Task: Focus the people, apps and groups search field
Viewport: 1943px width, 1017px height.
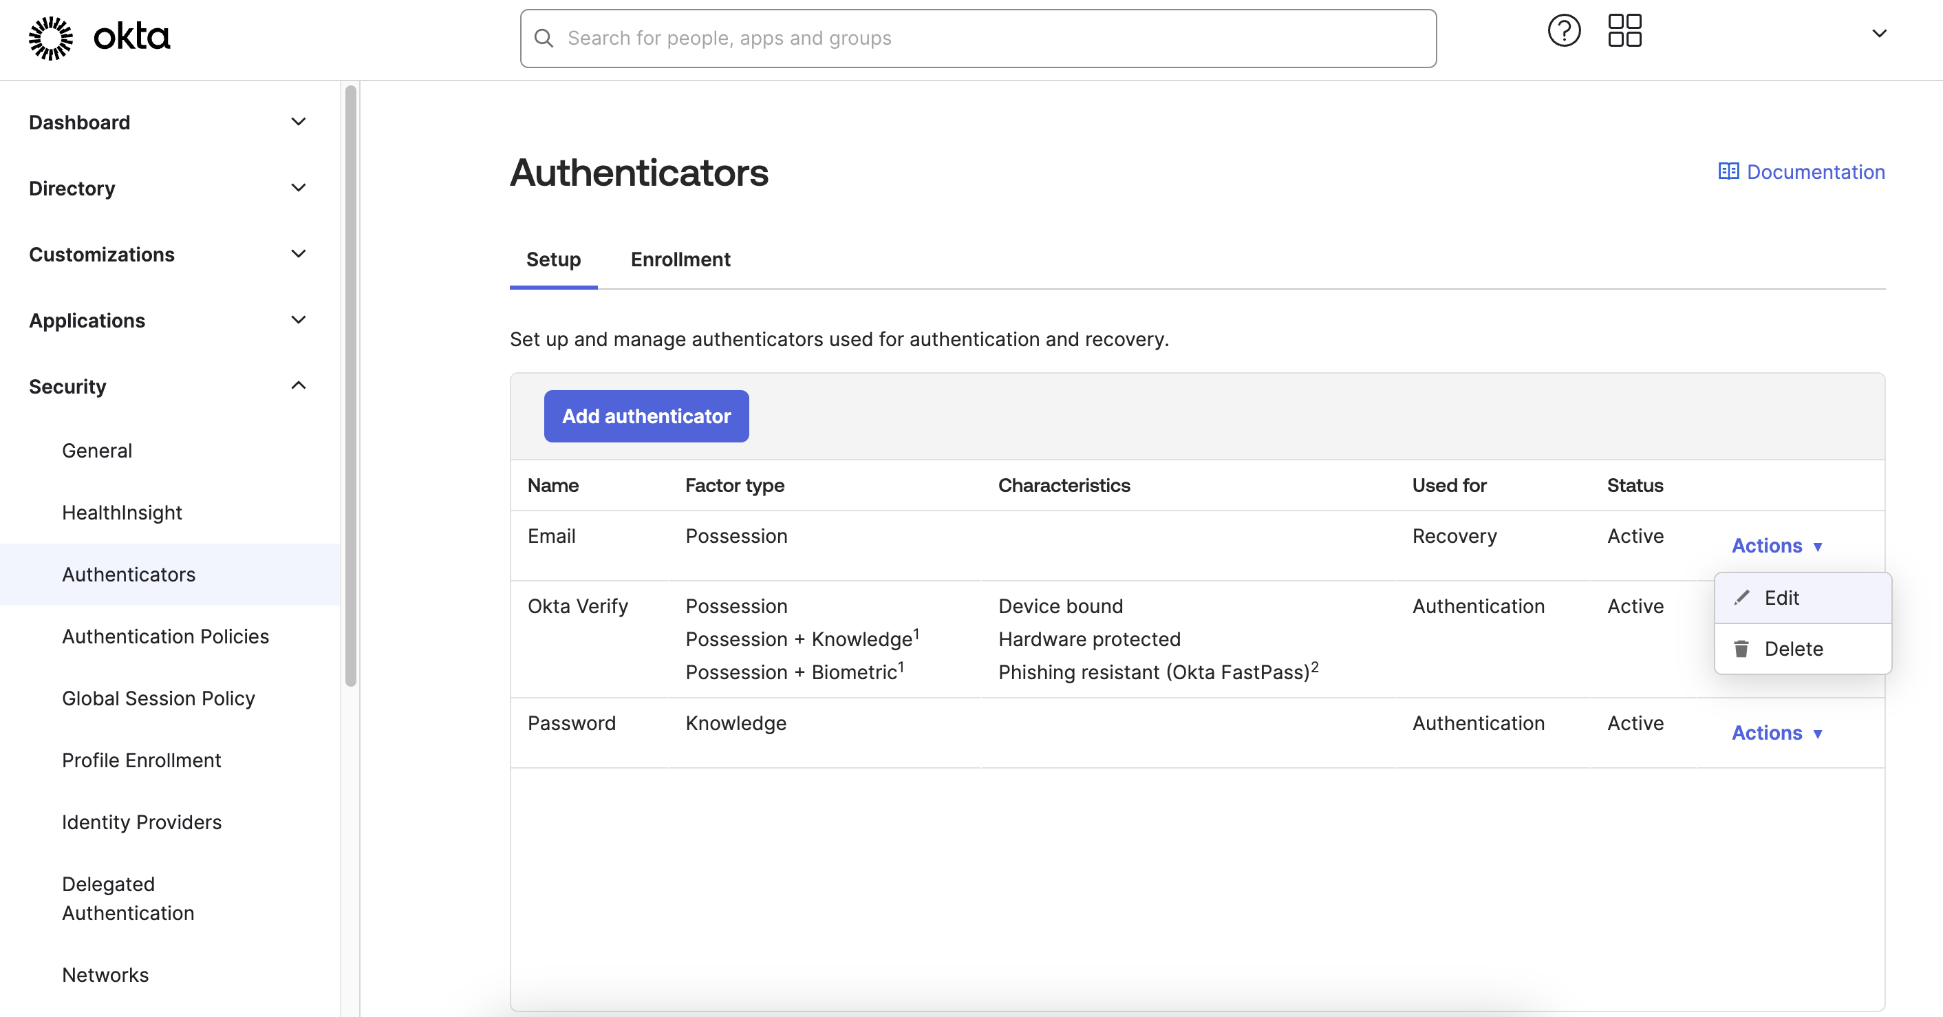Action: tap(978, 39)
